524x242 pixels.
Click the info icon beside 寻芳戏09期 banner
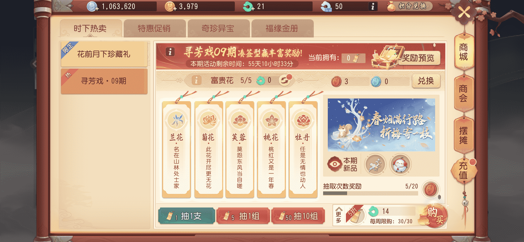170,52
